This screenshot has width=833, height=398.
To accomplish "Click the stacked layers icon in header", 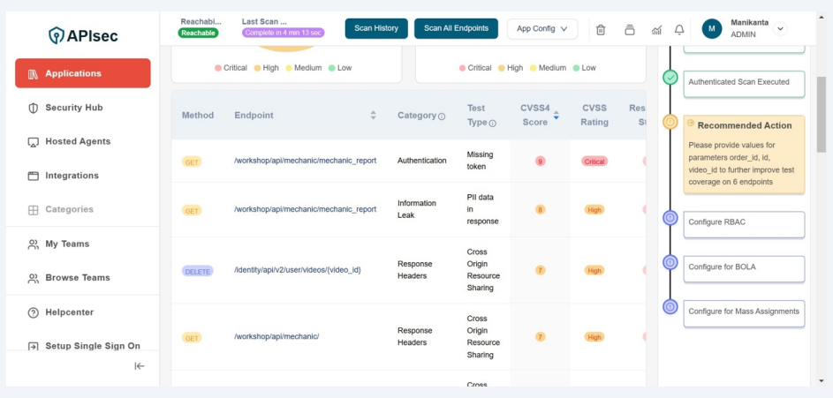I will pos(629,29).
